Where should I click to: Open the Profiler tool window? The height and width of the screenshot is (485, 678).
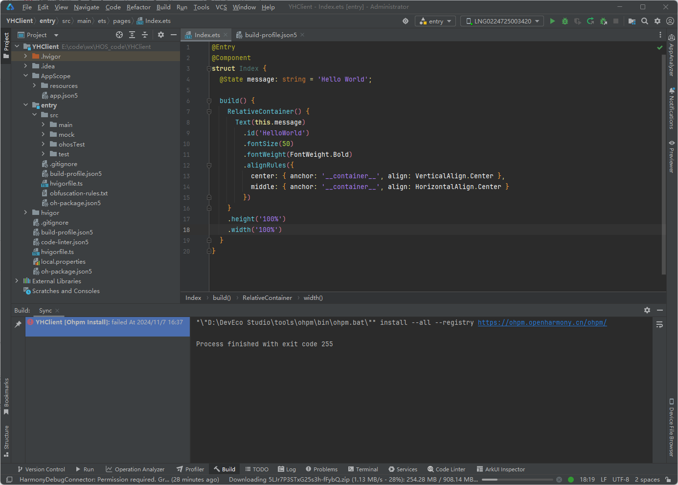190,469
